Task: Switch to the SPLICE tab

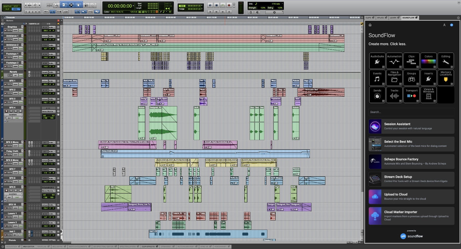Action: (x=382, y=18)
